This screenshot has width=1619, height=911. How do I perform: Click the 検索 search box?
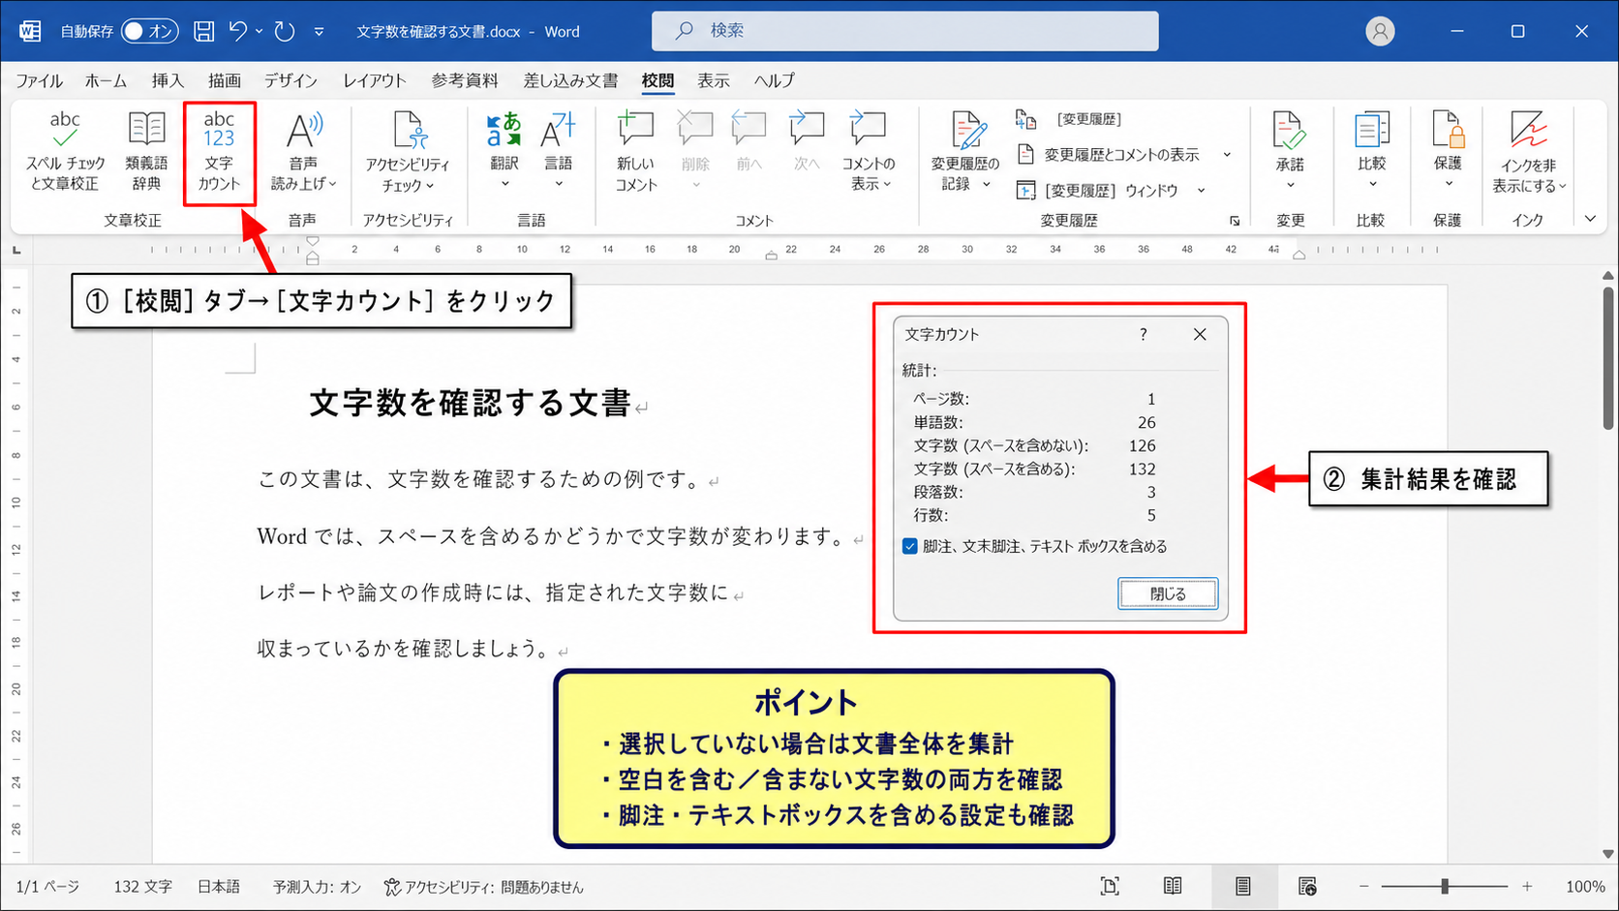coord(904,31)
